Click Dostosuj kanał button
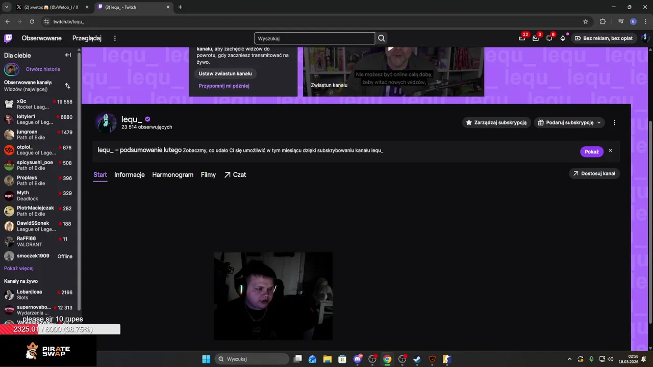 [594, 173]
